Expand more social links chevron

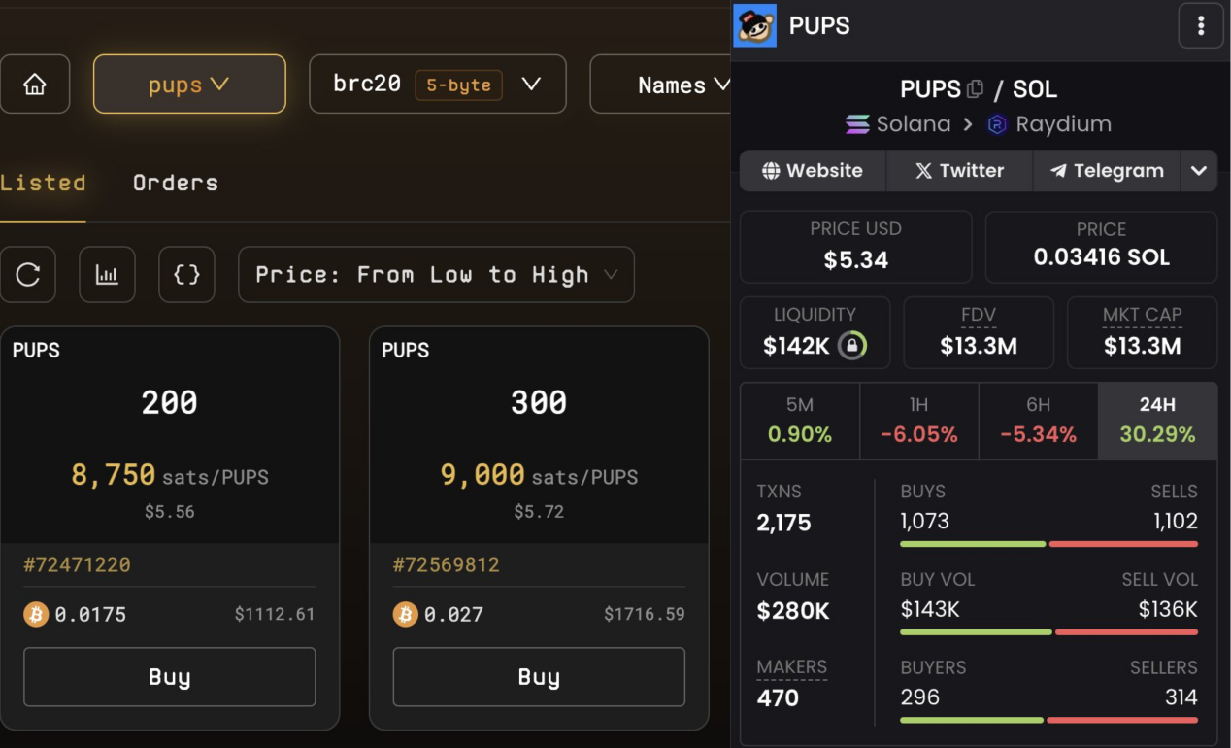coord(1199,171)
